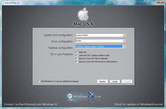This screenshot has width=166, height=109.
Task: Open the System font configuration dropdown arrow
Action: [x=124, y=35]
